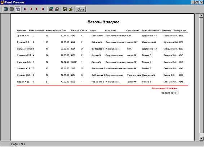
Task: Click the report title Базовый запрос
Action: (103, 22)
